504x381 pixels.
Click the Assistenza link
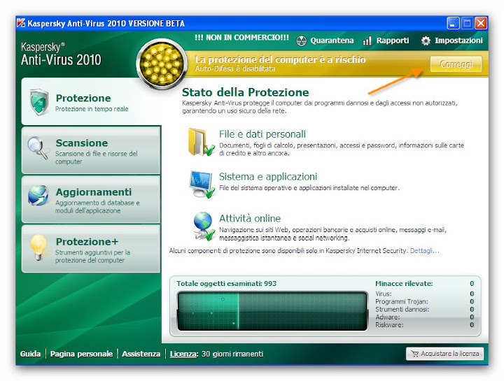pyautogui.click(x=141, y=354)
